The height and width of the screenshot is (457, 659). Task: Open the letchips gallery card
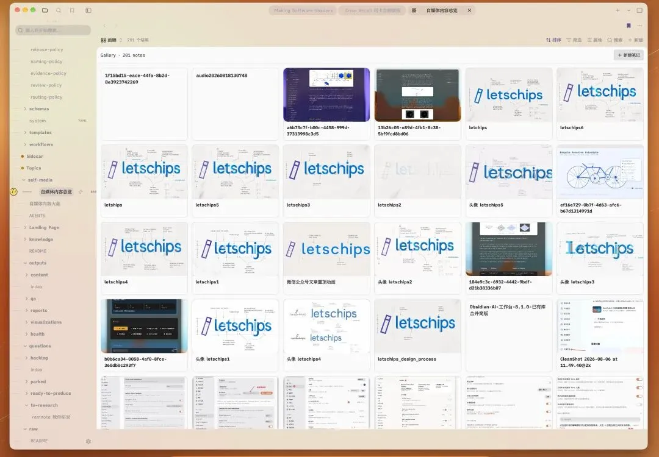[x=508, y=104]
